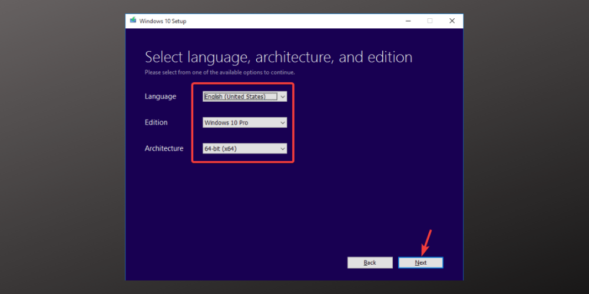Click the 'Edition' field label

[156, 122]
